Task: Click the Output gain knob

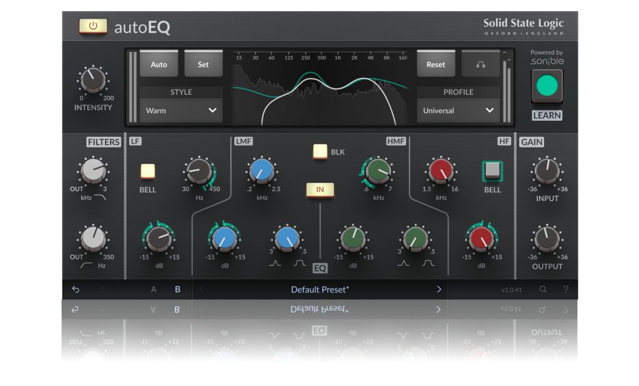Action: [x=547, y=238]
